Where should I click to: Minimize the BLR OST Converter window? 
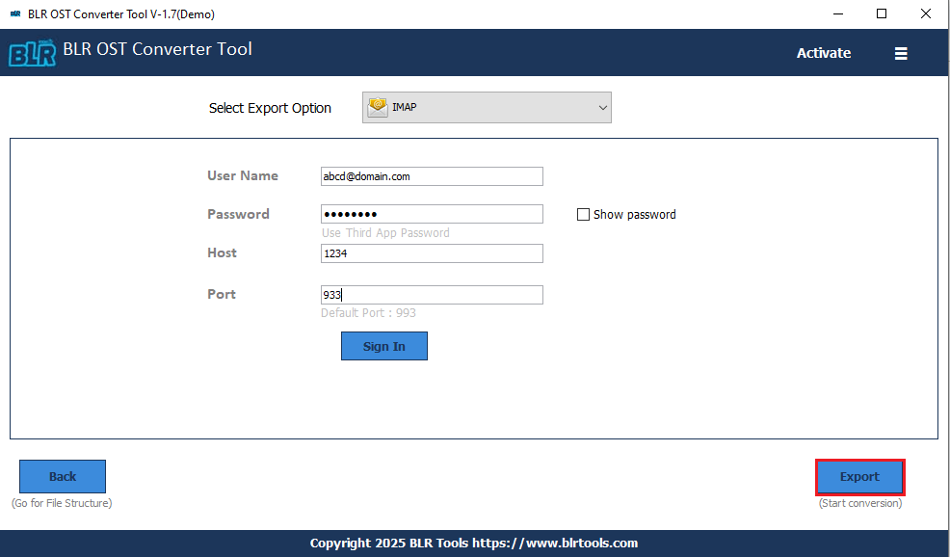[x=837, y=13]
